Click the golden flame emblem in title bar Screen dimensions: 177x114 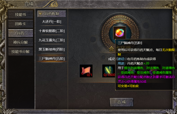[54, 4]
